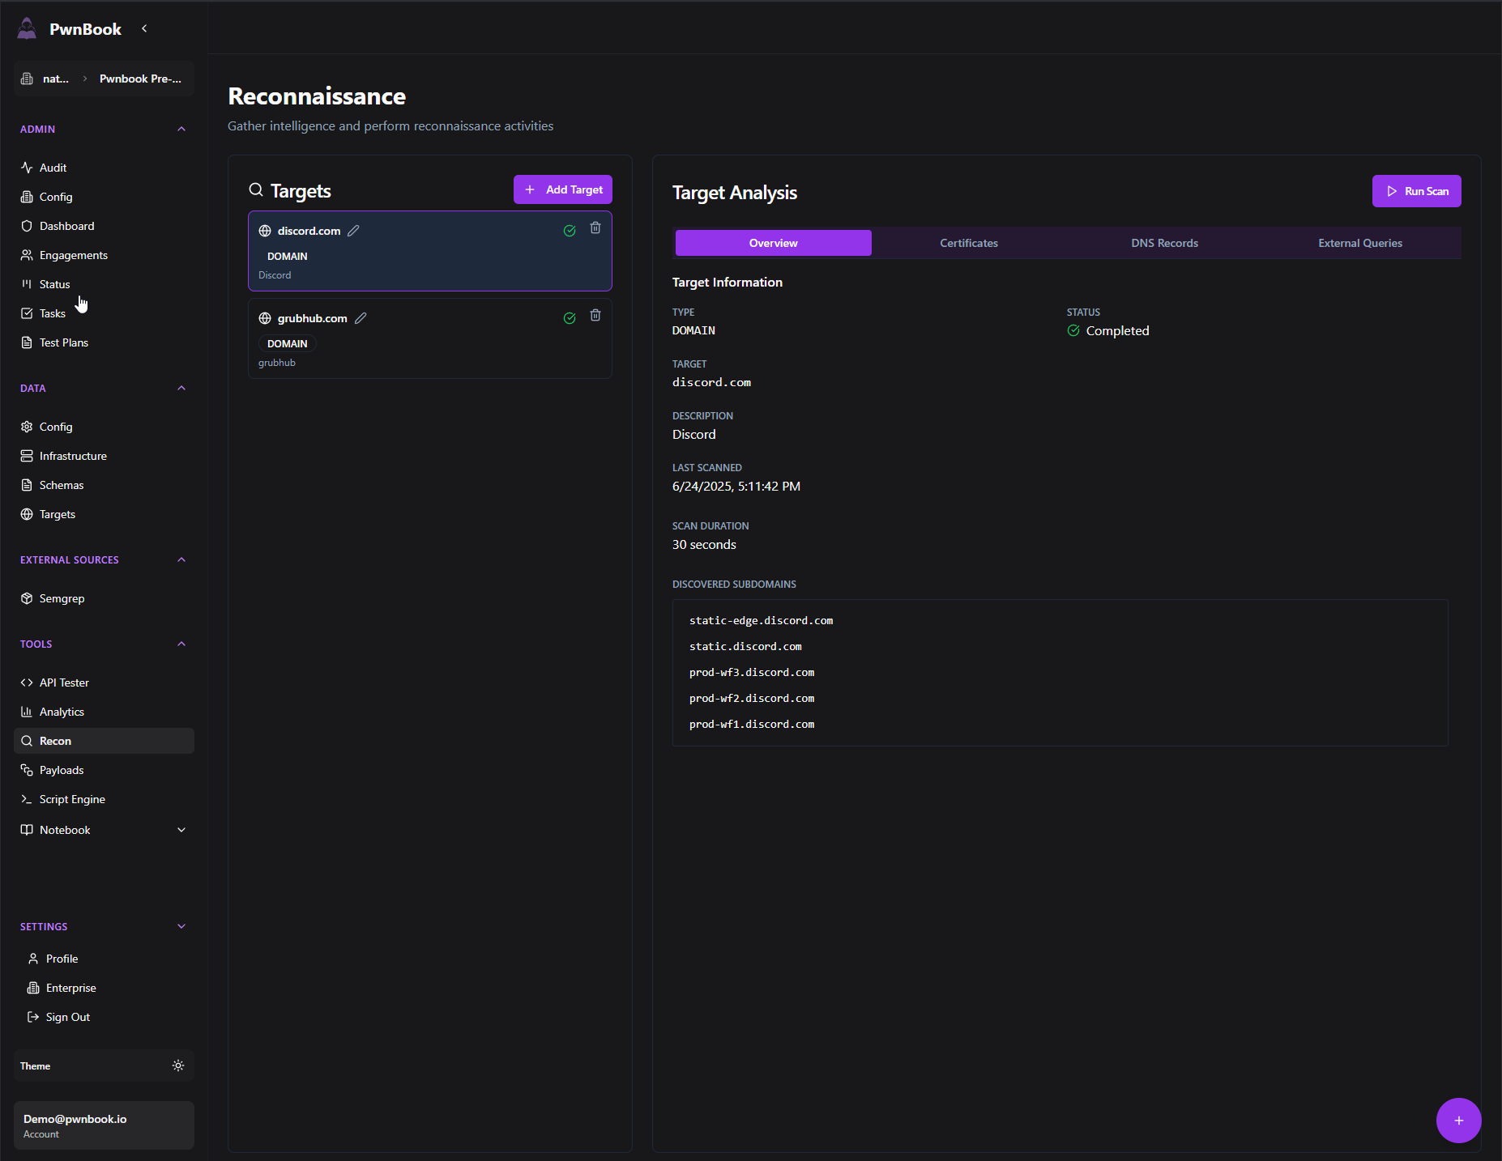The width and height of the screenshot is (1502, 1161).
Task: Collapse the Tools section
Action: click(181, 644)
